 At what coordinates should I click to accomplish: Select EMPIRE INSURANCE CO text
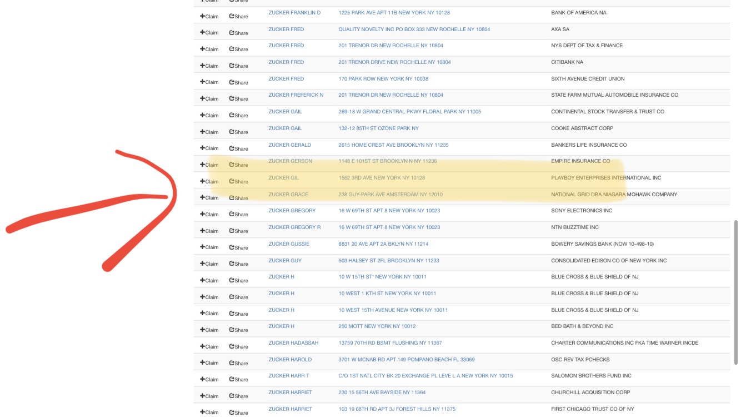point(580,161)
